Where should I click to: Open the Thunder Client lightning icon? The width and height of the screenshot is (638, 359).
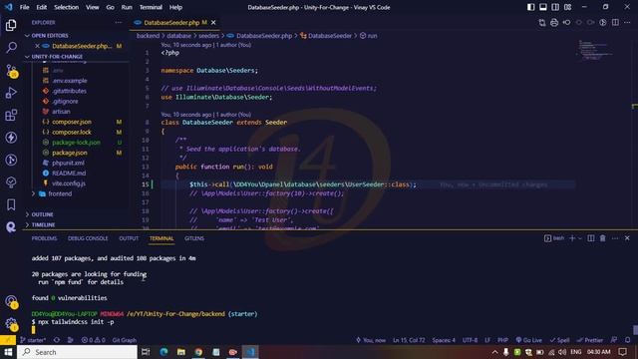11,138
